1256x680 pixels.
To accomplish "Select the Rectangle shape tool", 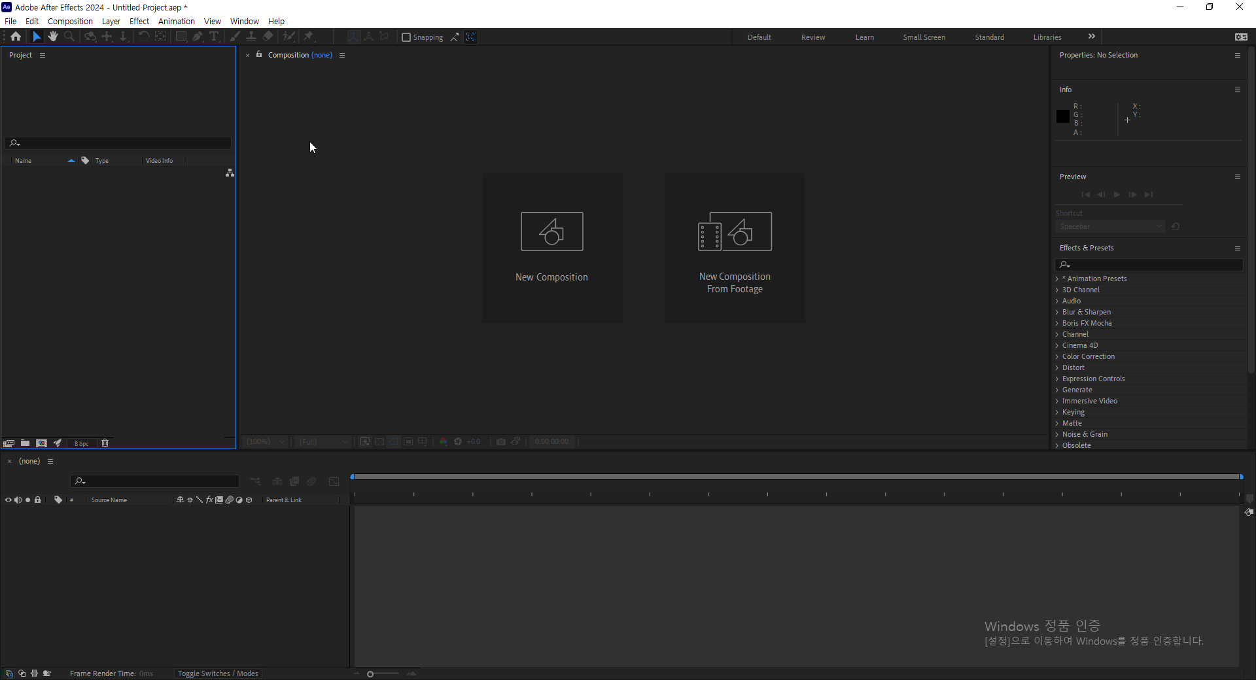I will [181, 37].
